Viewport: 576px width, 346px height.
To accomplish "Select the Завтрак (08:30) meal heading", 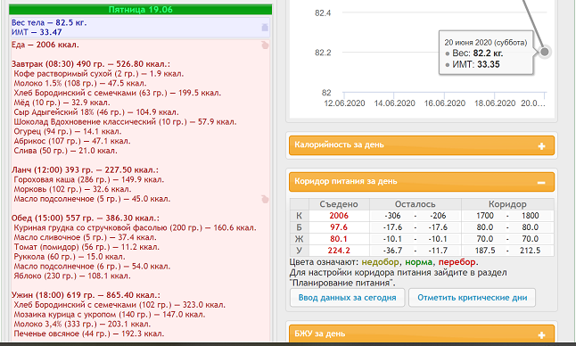I will tap(91, 64).
